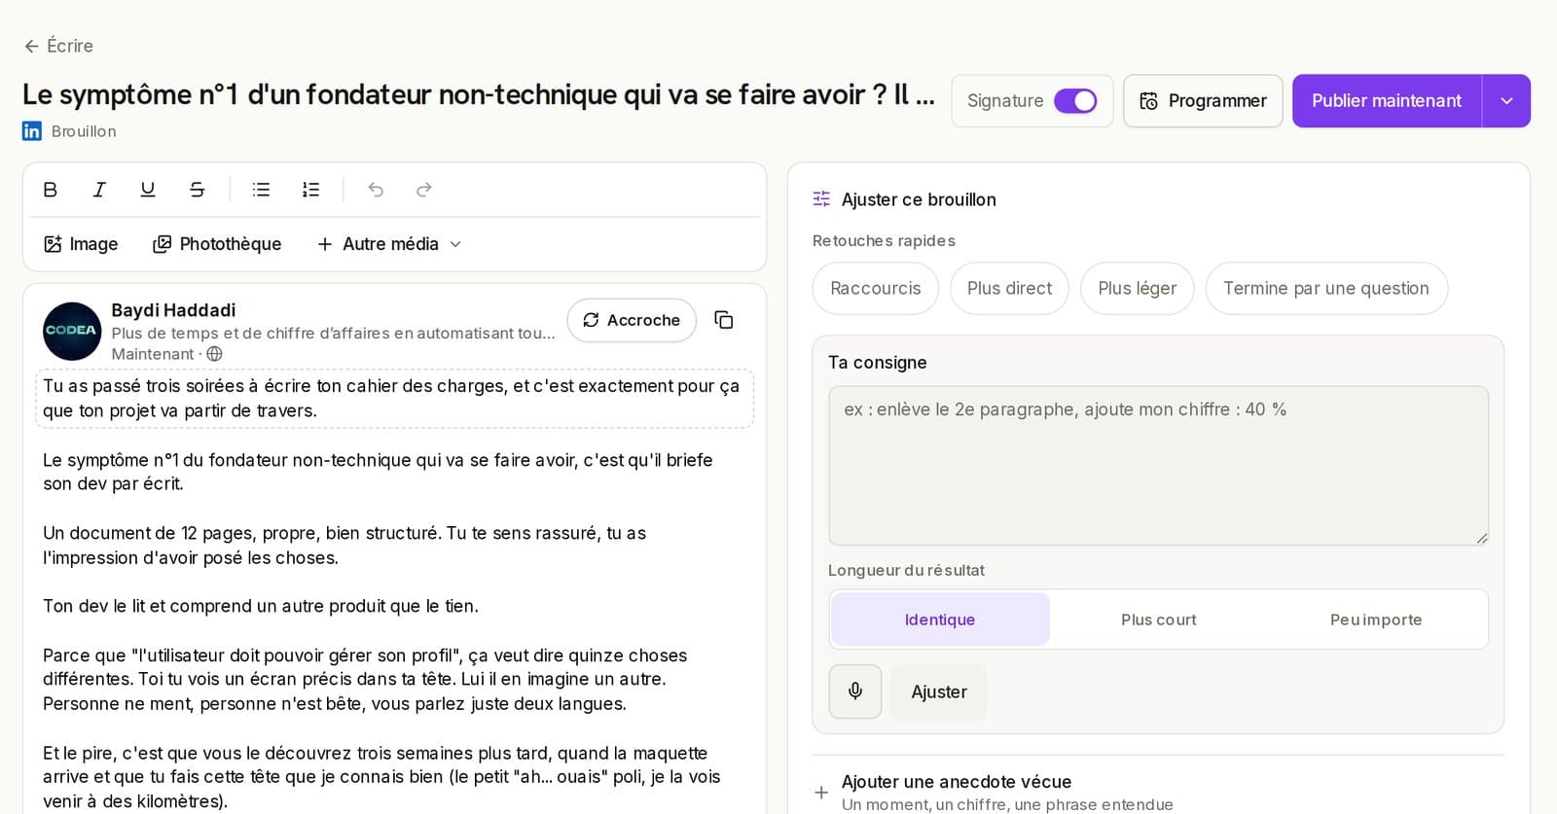Click the post title heading
This screenshot has width=1557, height=814.
click(479, 94)
